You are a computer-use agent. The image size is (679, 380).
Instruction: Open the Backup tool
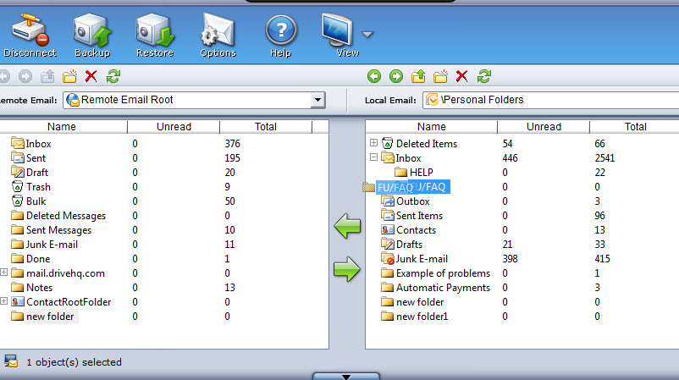point(91,34)
